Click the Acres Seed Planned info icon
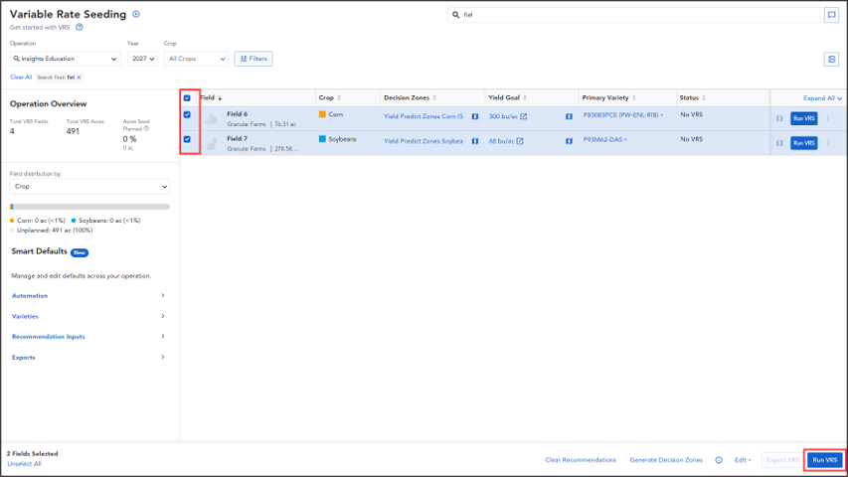The height and width of the screenshot is (477, 848). click(x=146, y=129)
